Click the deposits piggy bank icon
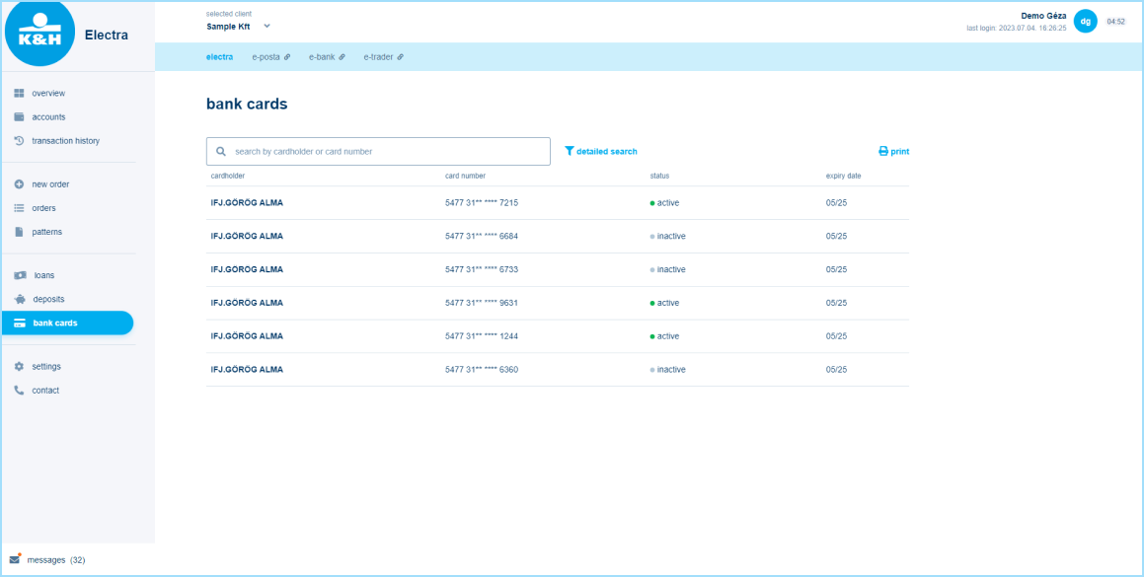 tap(20, 299)
